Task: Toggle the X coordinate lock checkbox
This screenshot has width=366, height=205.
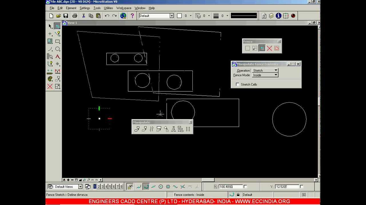Action: tap(245, 186)
